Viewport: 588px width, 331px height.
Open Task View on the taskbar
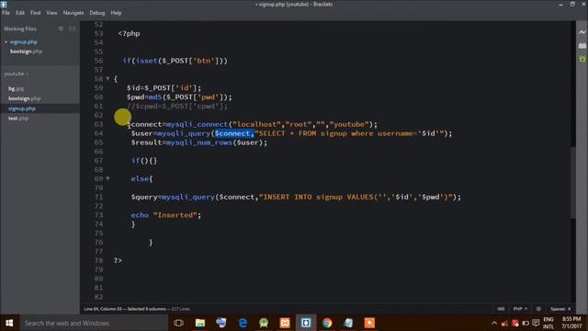pyautogui.click(x=179, y=323)
